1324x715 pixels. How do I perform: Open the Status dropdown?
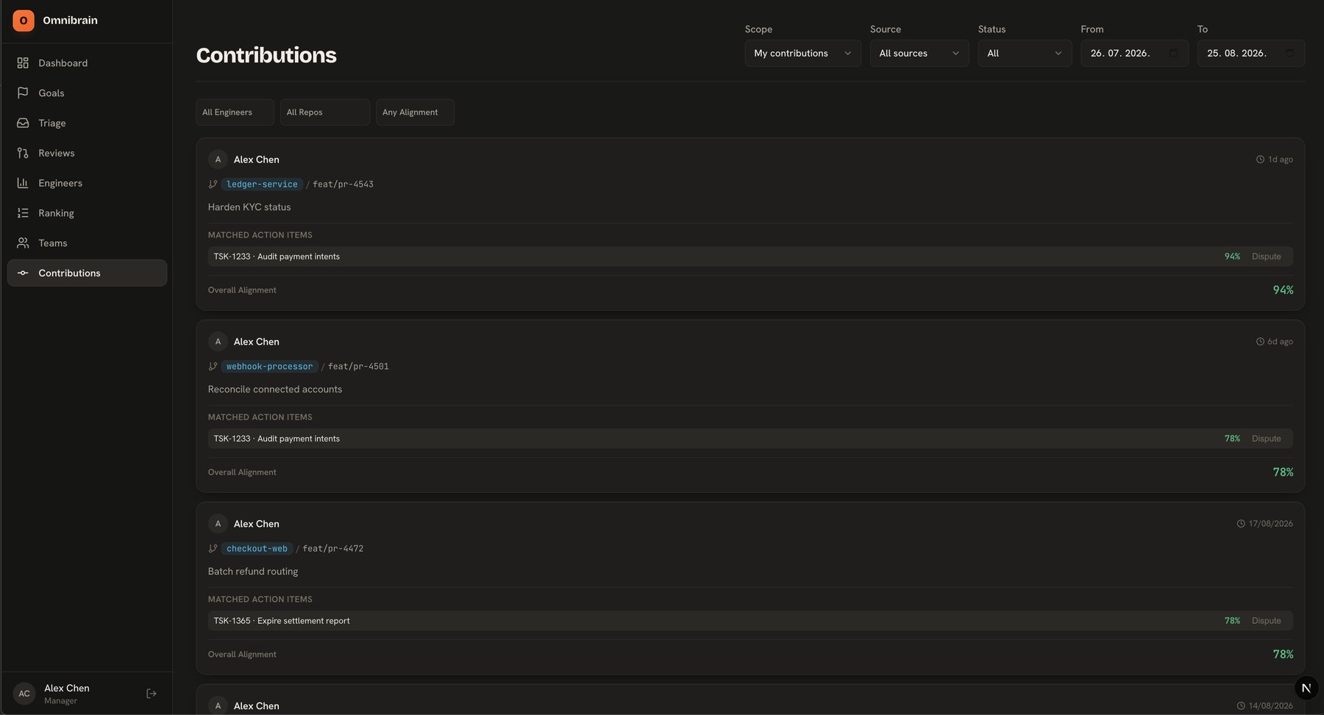1025,54
